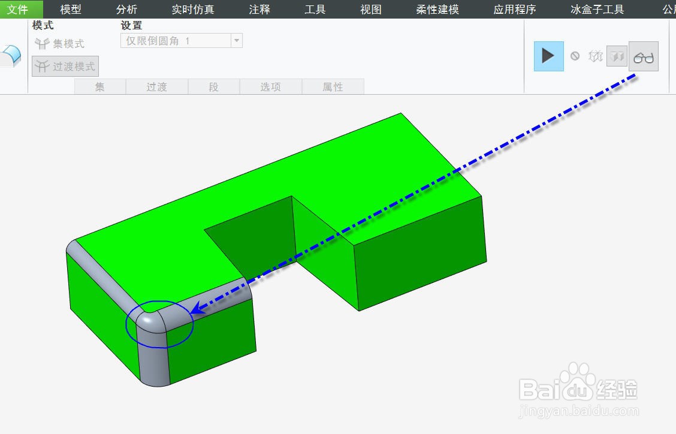Open the 实时仿真 tab
Viewport: 676px width, 434px height.
coord(193,9)
